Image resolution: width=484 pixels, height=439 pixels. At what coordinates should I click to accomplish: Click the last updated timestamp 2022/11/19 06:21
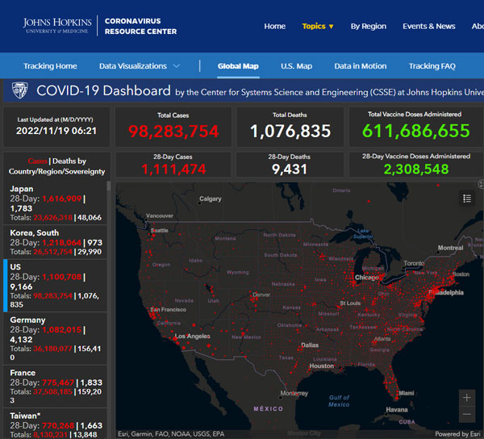tap(56, 131)
